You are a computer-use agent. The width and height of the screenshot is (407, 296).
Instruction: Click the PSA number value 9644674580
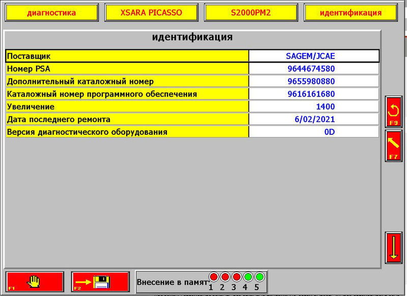point(311,69)
